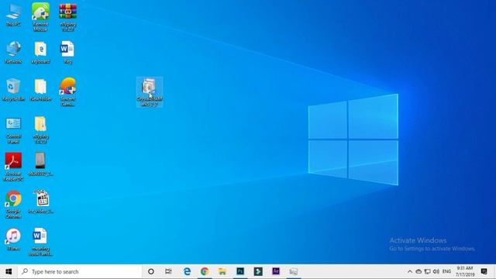Open the network tray icon
The height and width of the screenshot is (279, 496).
(x=427, y=271)
